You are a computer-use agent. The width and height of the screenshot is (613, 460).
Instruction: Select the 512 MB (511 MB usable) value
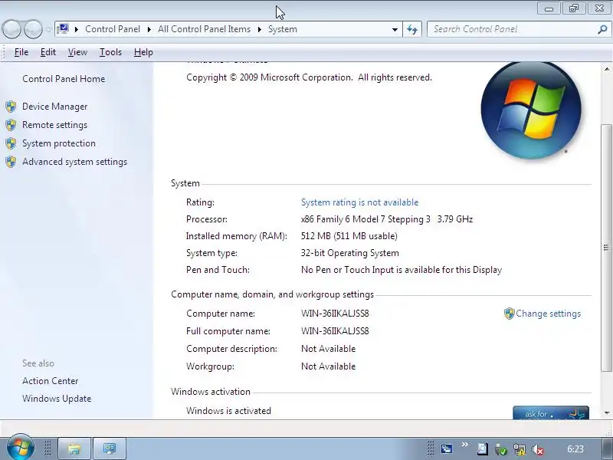tap(349, 236)
